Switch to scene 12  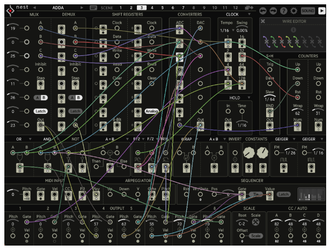point(235,8)
